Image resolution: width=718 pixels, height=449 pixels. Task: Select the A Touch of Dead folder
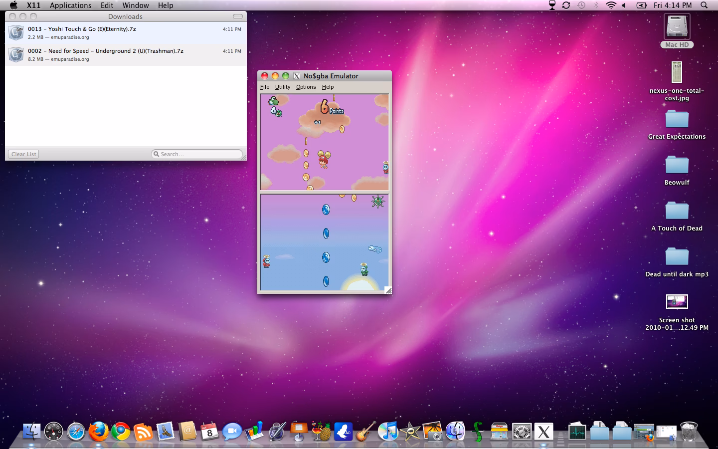point(677,217)
